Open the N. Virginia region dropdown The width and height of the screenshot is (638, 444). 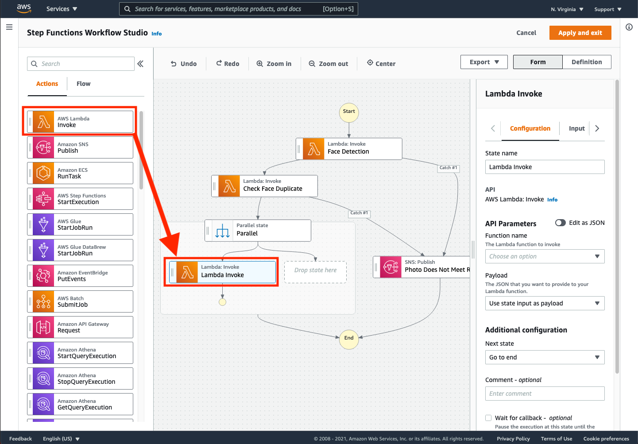pos(567,9)
